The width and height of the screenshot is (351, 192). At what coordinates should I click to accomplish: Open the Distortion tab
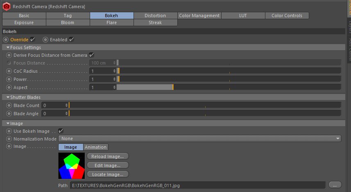155,16
